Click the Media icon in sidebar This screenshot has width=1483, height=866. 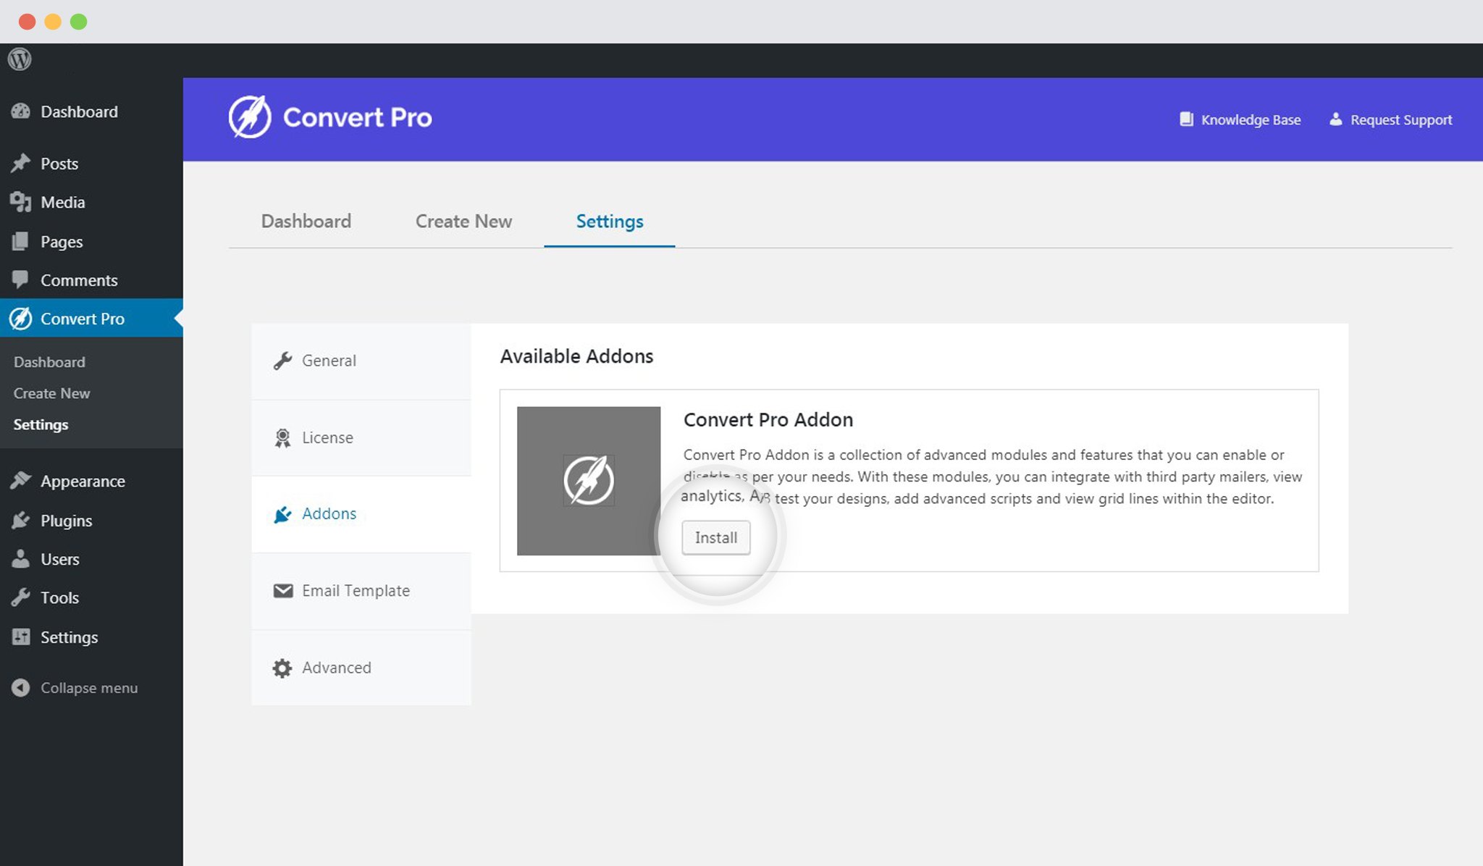click(x=20, y=202)
